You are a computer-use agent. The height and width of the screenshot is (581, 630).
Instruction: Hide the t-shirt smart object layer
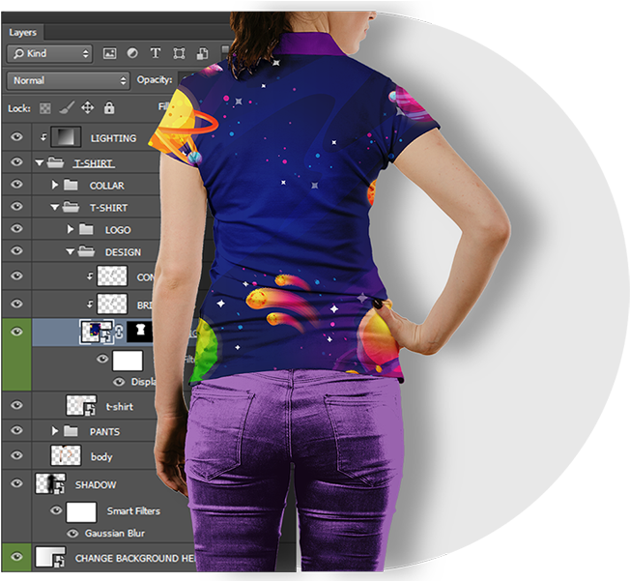(x=16, y=405)
